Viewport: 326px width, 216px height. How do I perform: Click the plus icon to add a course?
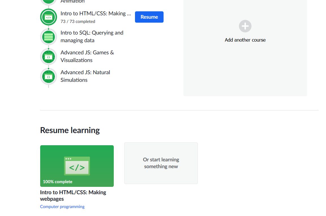(245, 26)
